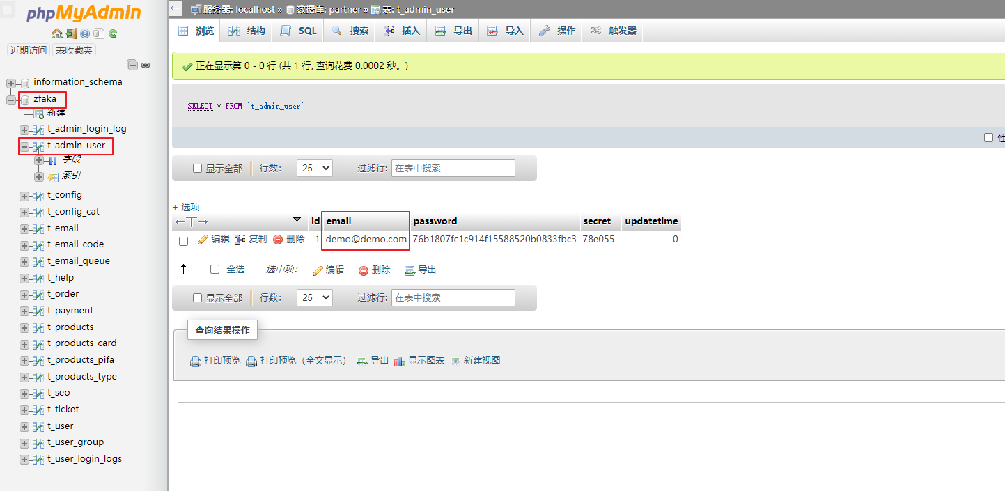Reload the navigation panel with green arrow
The height and width of the screenshot is (491, 1005).
(113, 33)
